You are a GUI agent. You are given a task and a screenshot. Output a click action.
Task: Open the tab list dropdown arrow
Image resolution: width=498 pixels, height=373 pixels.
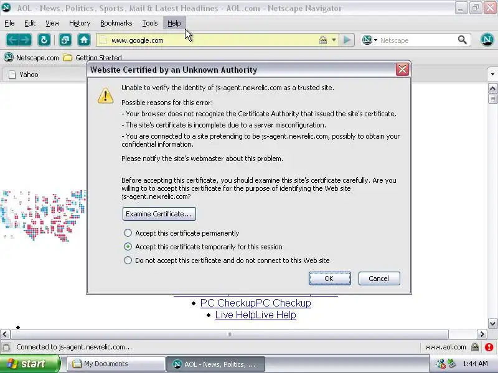[x=492, y=74]
